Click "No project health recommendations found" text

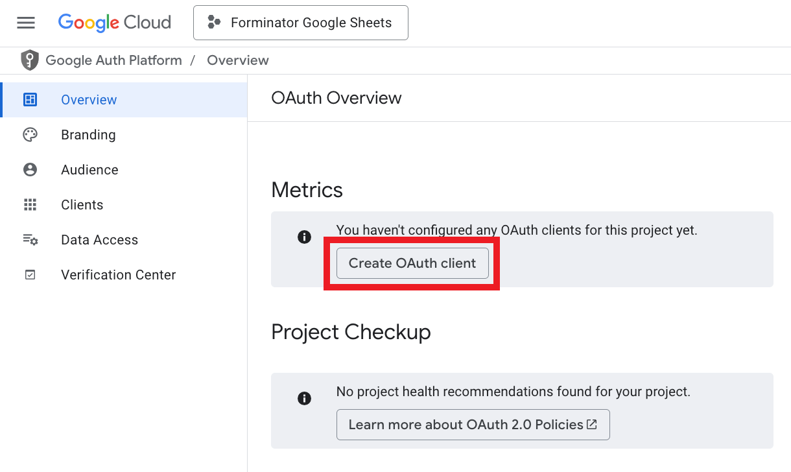coord(514,392)
